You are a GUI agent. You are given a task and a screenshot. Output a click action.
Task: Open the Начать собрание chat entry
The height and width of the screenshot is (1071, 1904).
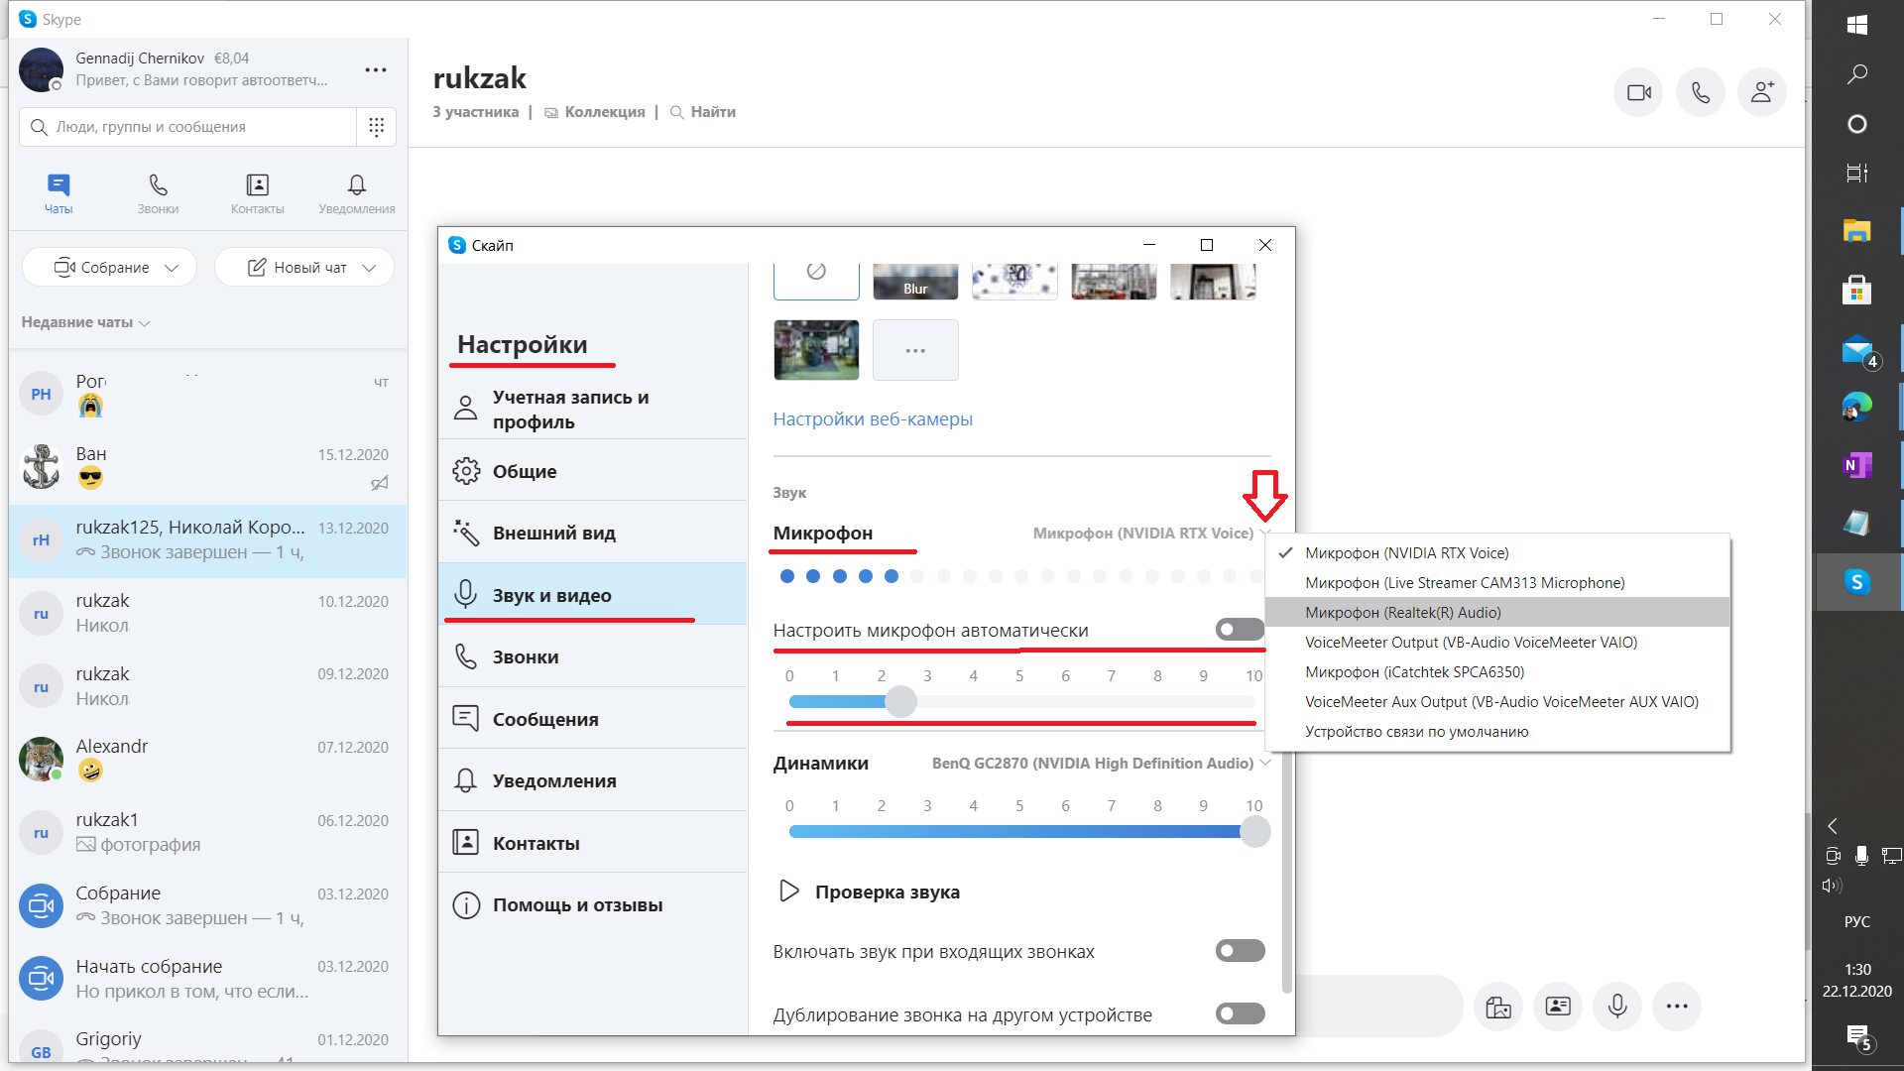[208, 978]
